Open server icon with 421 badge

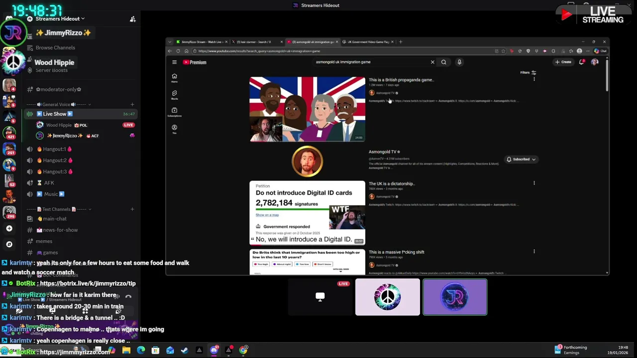click(x=9, y=133)
